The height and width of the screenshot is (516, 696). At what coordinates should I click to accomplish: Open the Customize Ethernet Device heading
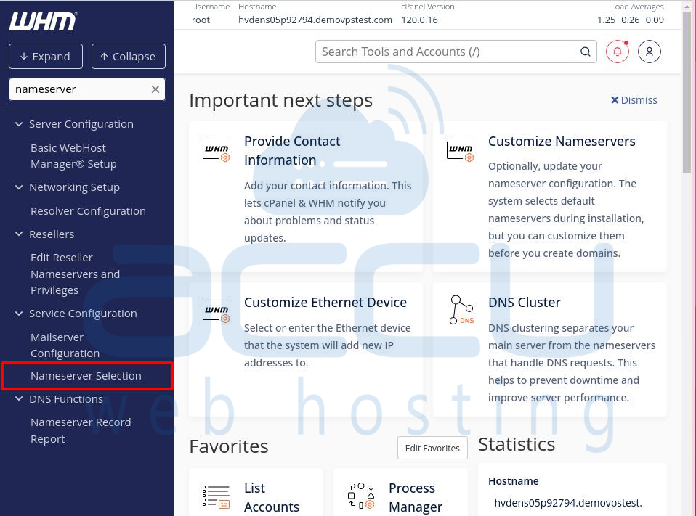tap(325, 303)
